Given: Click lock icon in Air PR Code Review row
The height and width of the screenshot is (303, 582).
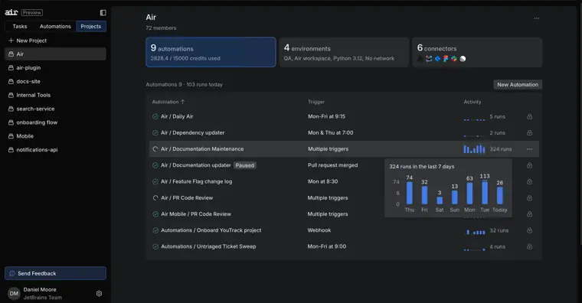Looking at the screenshot, I should [x=529, y=198].
